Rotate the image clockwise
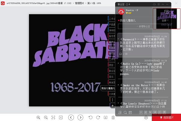The height and width of the screenshot is (121, 181). pyautogui.click(x=98, y=118)
